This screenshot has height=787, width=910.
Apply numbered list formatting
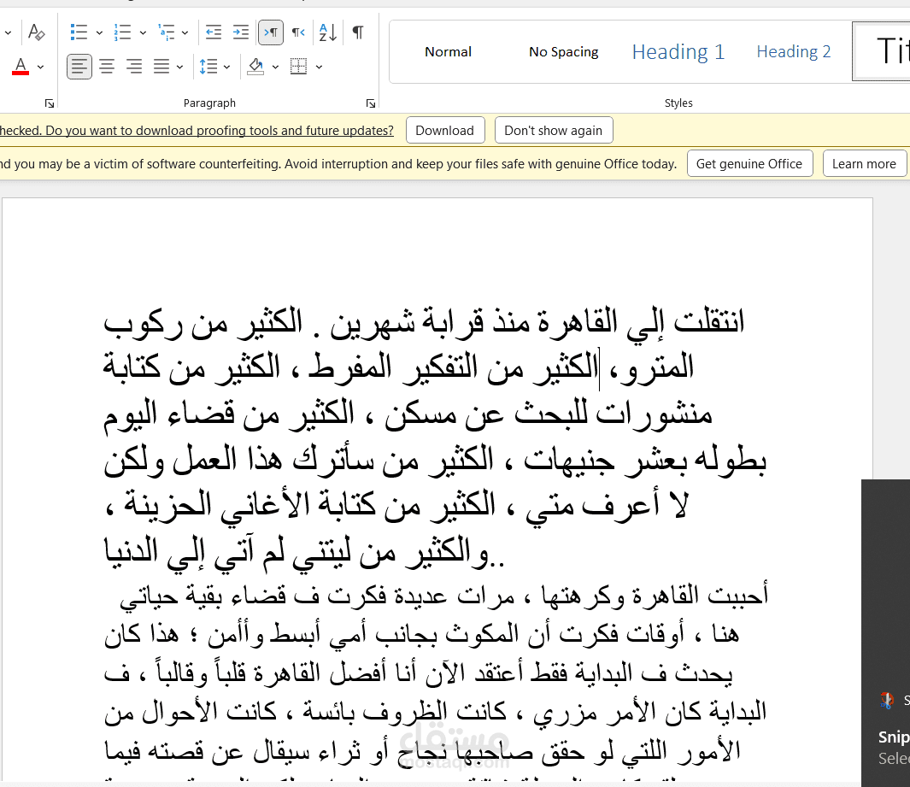click(x=122, y=32)
